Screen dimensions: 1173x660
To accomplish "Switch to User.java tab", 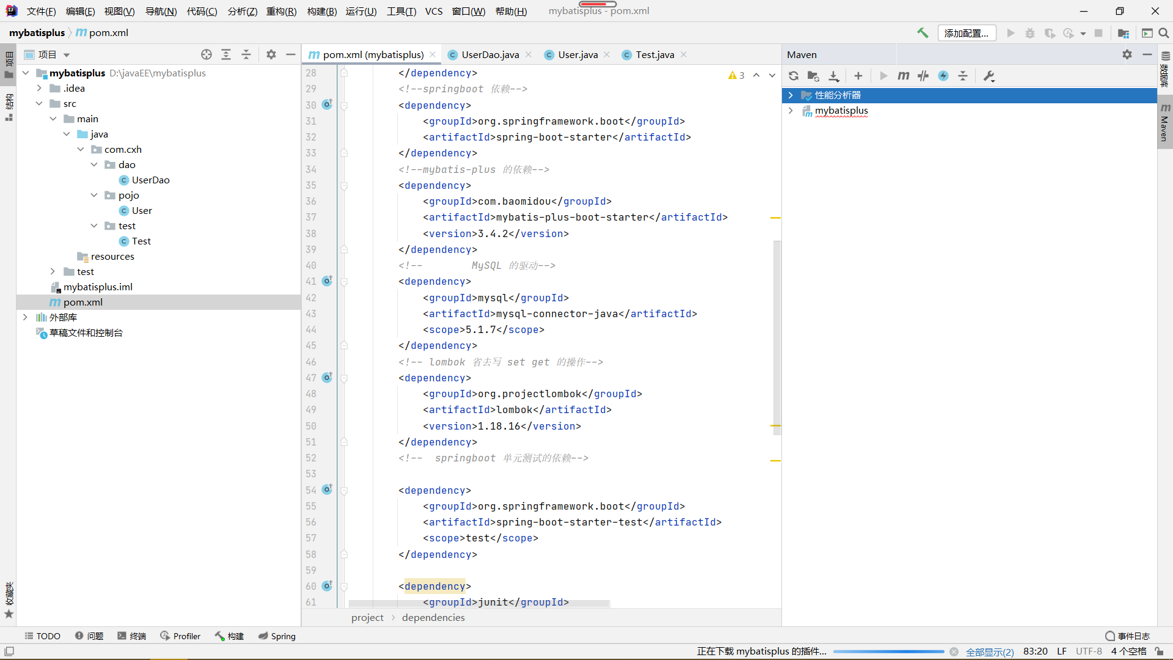I will 577,54.
